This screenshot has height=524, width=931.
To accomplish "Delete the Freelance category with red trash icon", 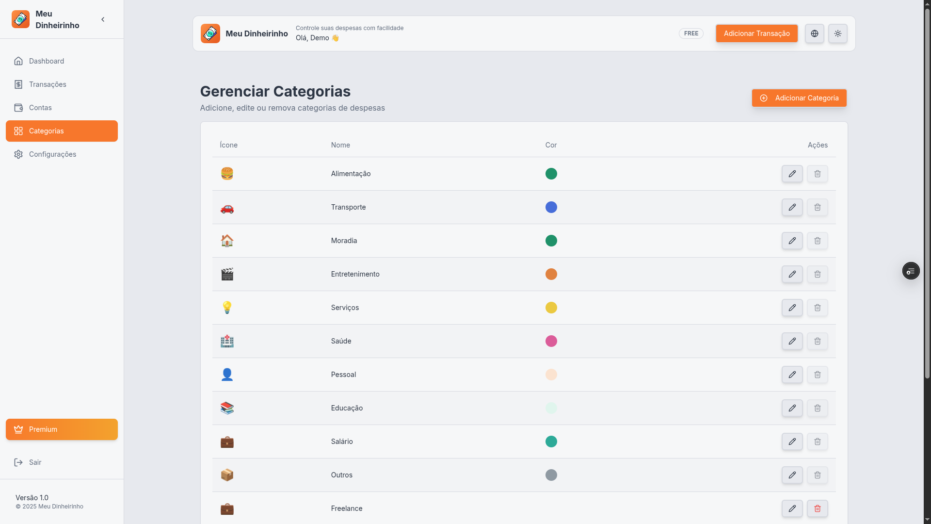I will tap(817, 508).
